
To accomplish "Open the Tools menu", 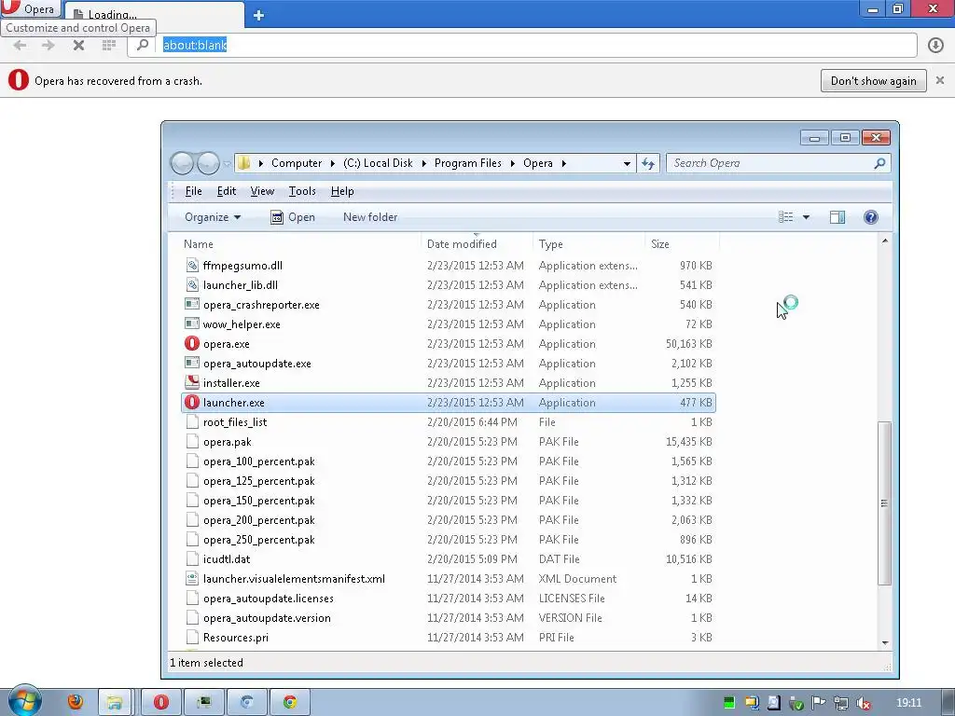I will (x=302, y=191).
